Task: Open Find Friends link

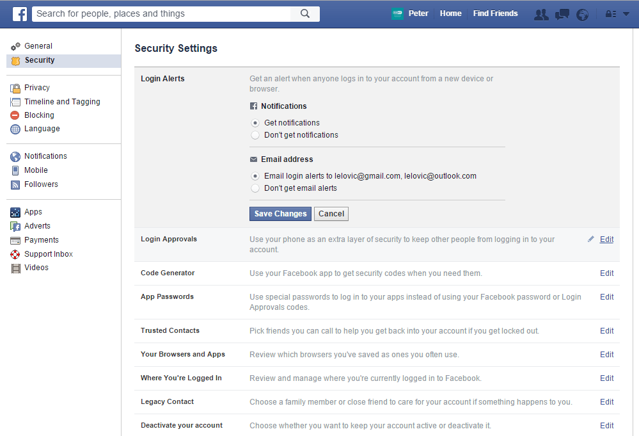Action: [495, 13]
